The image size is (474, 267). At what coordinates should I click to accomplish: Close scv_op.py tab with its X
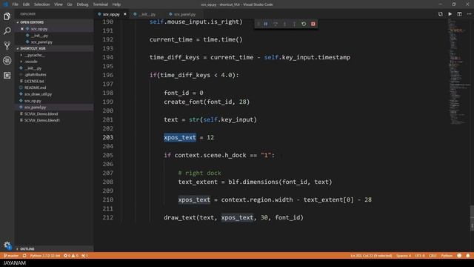tap(125, 14)
